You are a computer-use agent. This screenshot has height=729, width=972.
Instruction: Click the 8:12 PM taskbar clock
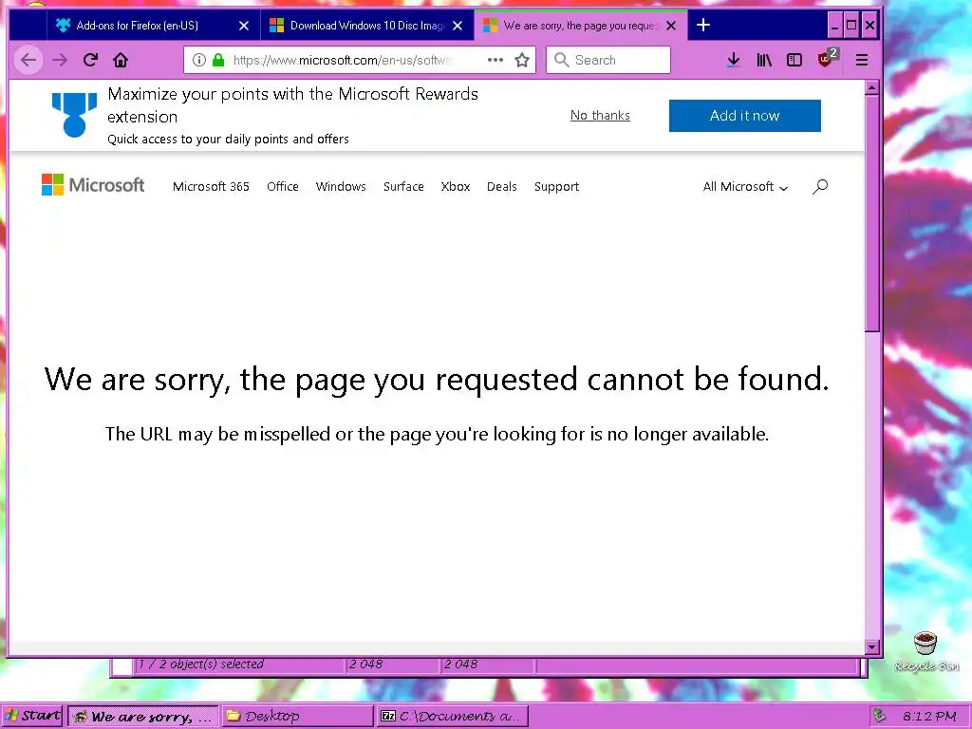coord(929,716)
